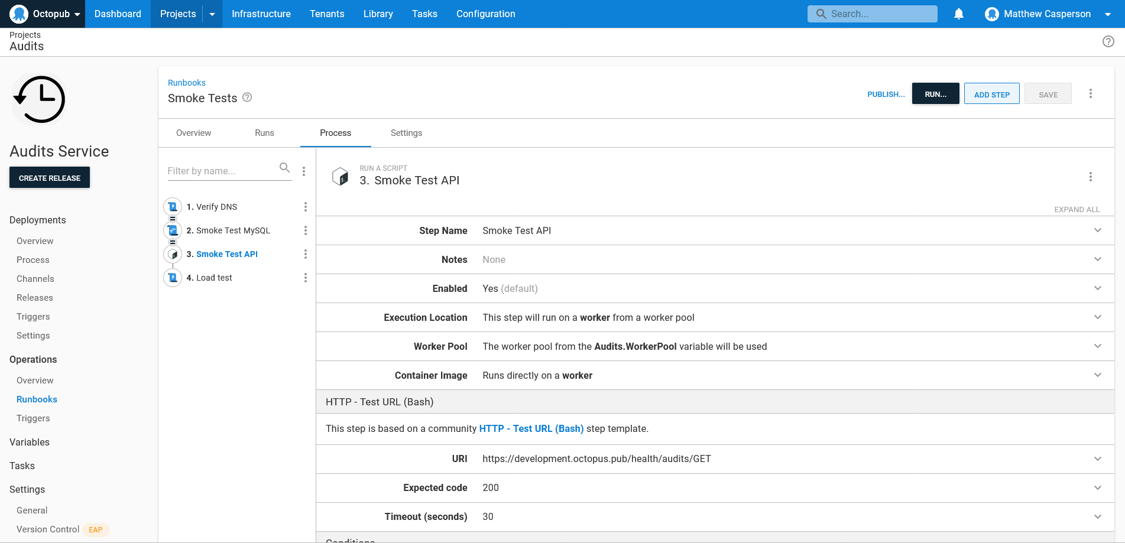Open the runbook overflow menu beside Save
The height and width of the screenshot is (543, 1125).
click(x=1090, y=93)
